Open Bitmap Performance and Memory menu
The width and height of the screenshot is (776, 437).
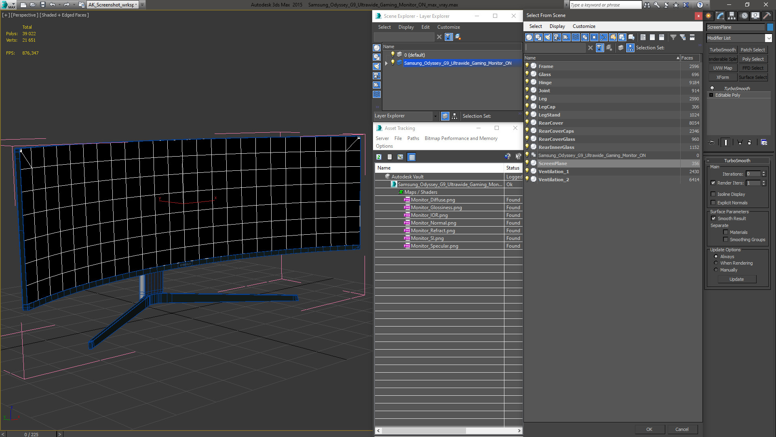(x=461, y=138)
